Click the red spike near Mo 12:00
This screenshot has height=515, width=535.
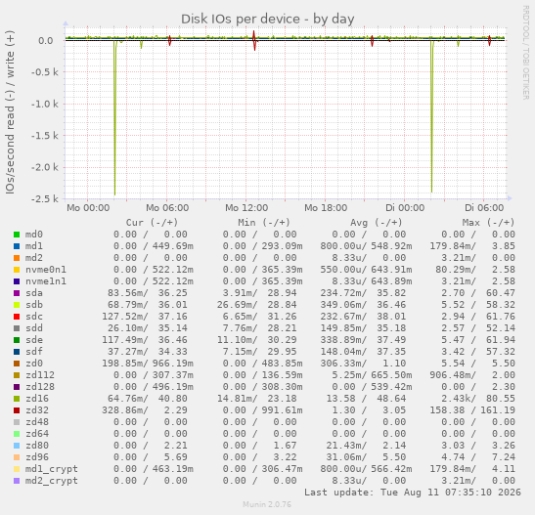254,41
